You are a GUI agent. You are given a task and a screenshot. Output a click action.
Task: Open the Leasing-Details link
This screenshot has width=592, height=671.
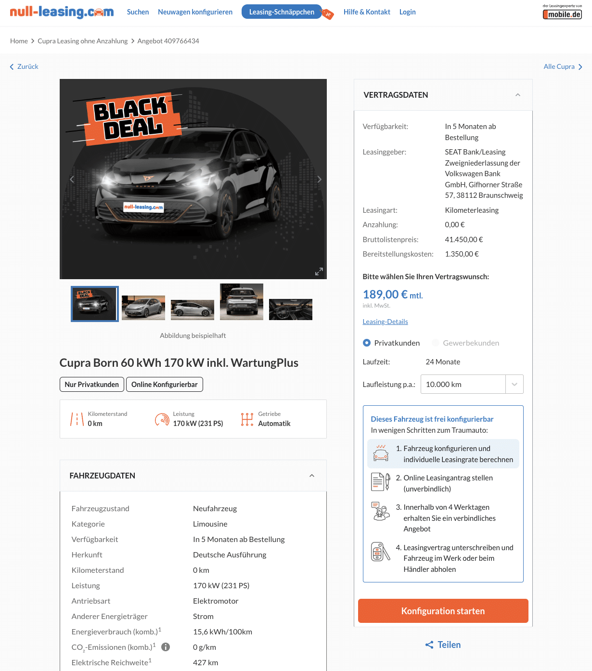click(385, 322)
